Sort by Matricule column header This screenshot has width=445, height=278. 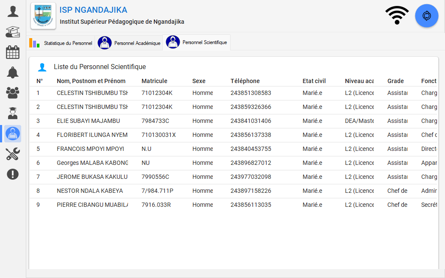pyautogui.click(x=154, y=81)
